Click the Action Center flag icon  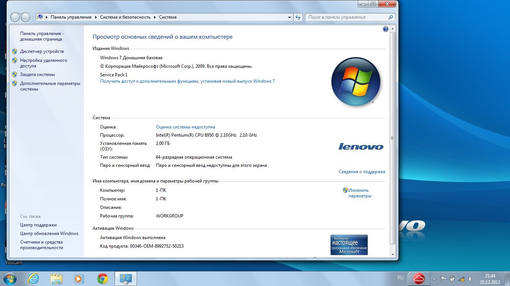(x=444, y=279)
